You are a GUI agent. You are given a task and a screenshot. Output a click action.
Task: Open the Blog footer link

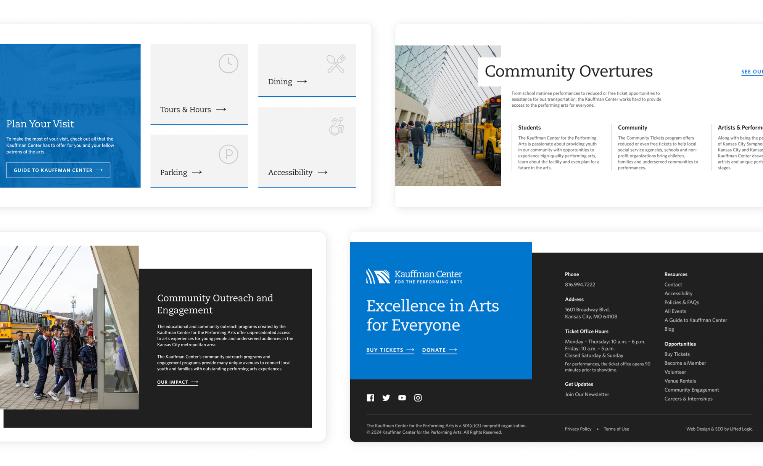point(669,329)
